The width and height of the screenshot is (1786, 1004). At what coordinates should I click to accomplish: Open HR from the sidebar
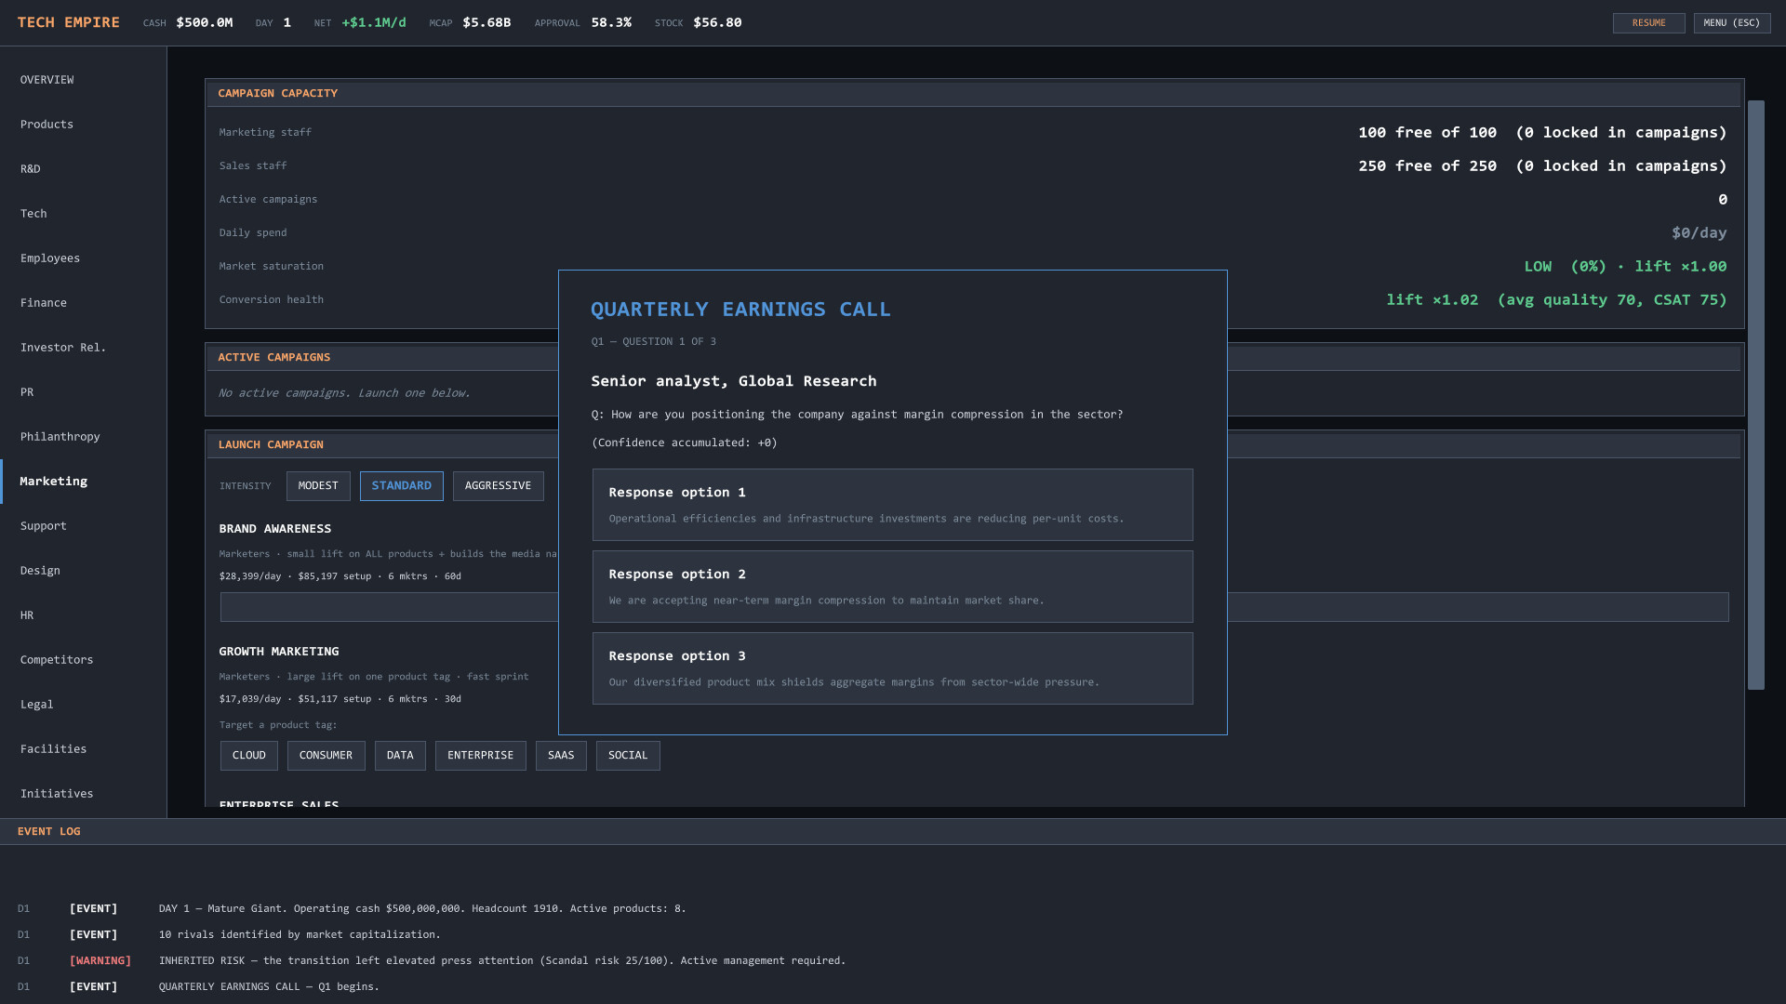coord(84,615)
